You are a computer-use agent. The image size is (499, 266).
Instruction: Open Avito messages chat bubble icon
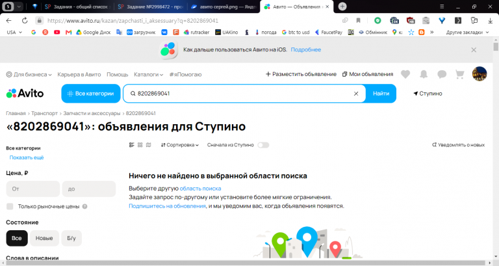[x=442, y=74]
